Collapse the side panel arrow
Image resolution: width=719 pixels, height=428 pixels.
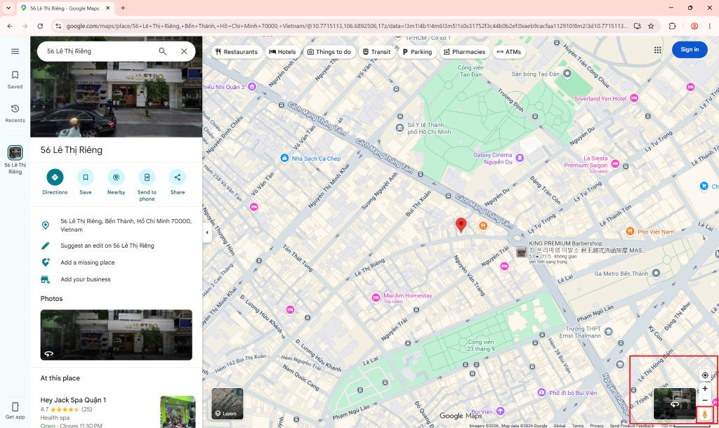click(207, 233)
